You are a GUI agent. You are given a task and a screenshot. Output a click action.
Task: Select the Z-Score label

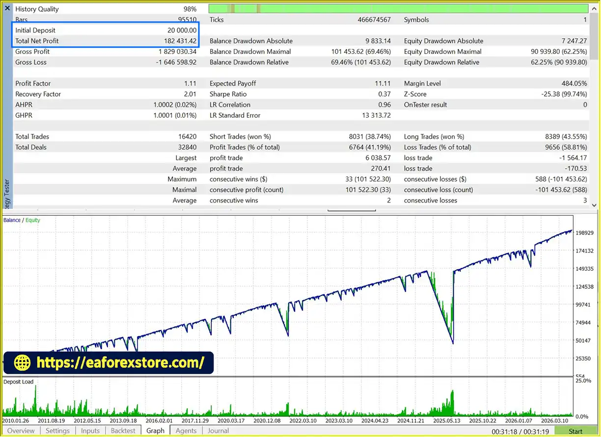(x=415, y=94)
